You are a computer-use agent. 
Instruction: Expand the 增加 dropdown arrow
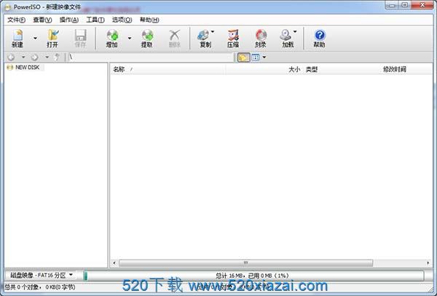click(x=130, y=38)
